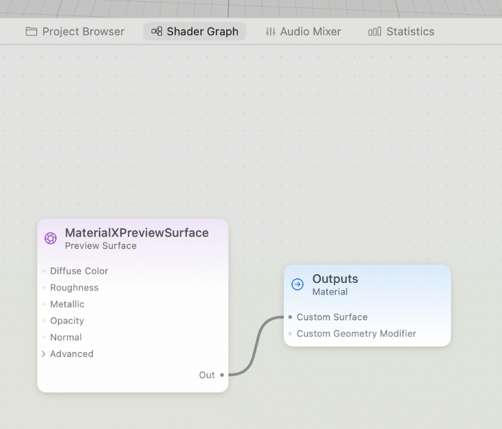Screen dimensions: 502x429
Task: Click the Roughness input port
Action: tap(43, 288)
